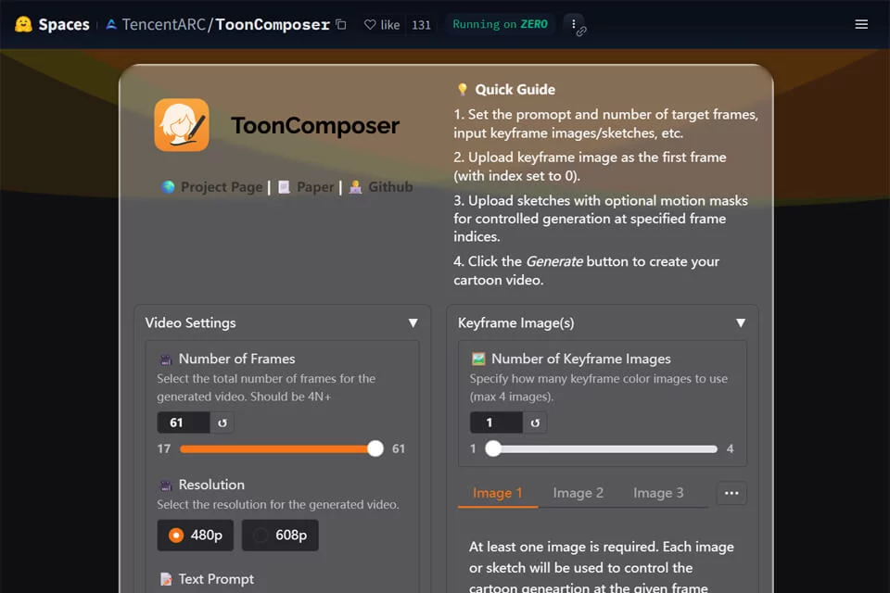Show more image tabs with ellipsis button
Screen dimensions: 890x593
(731, 493)
